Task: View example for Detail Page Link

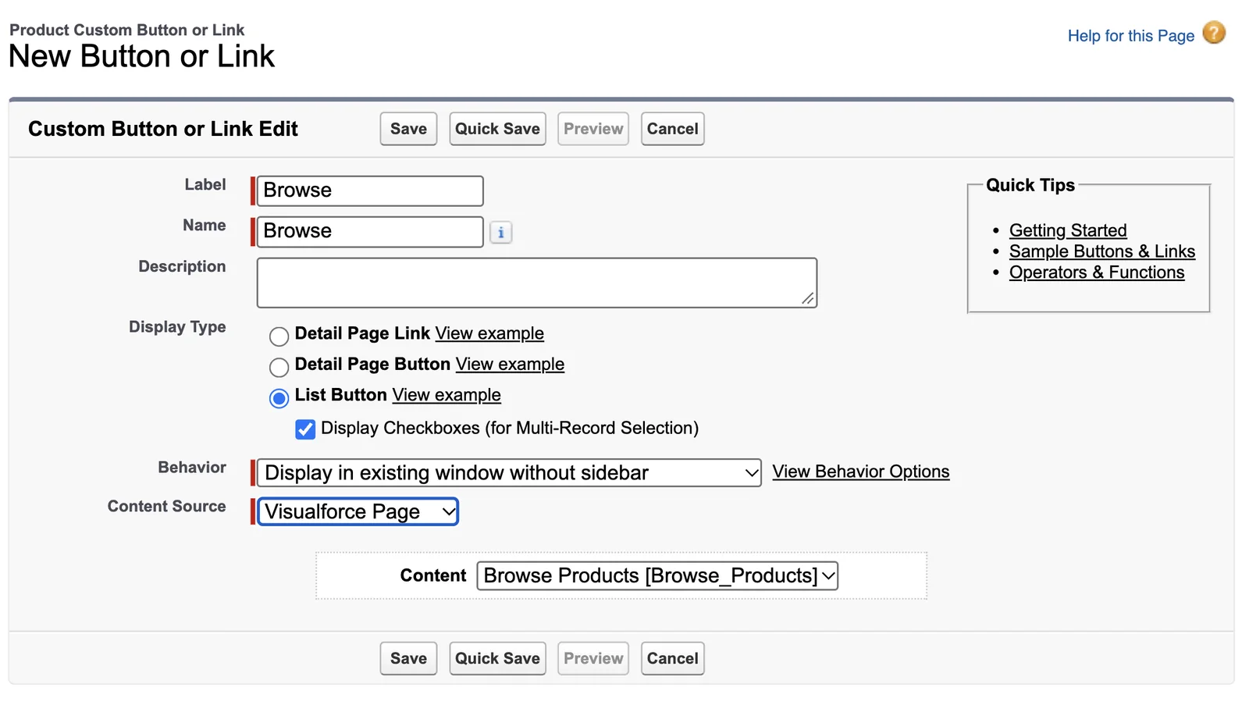Action: point(489,333)
